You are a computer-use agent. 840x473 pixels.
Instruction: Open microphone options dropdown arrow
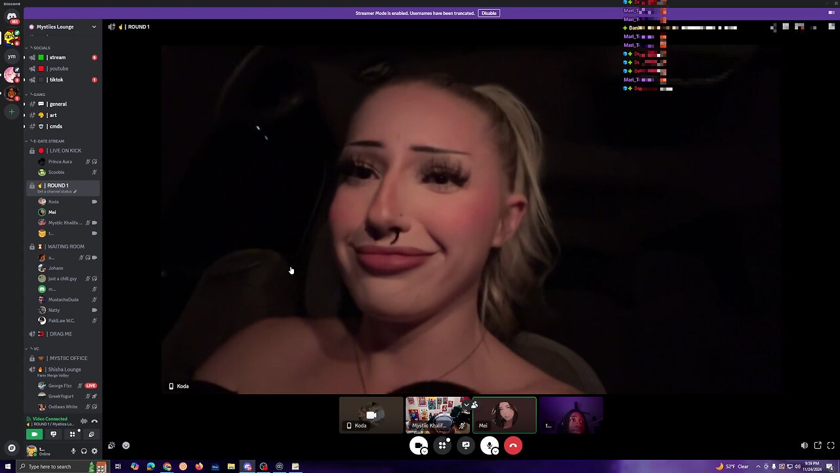[495, 451]
